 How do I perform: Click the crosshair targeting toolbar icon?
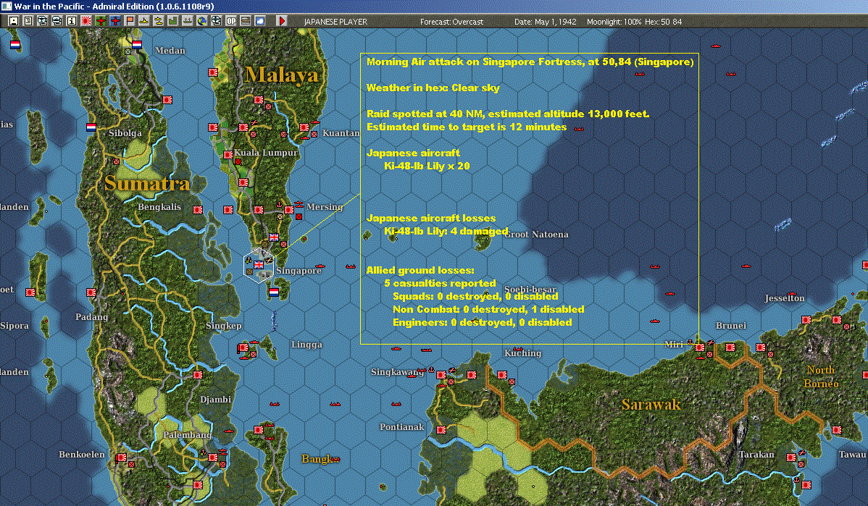point(216,21)
